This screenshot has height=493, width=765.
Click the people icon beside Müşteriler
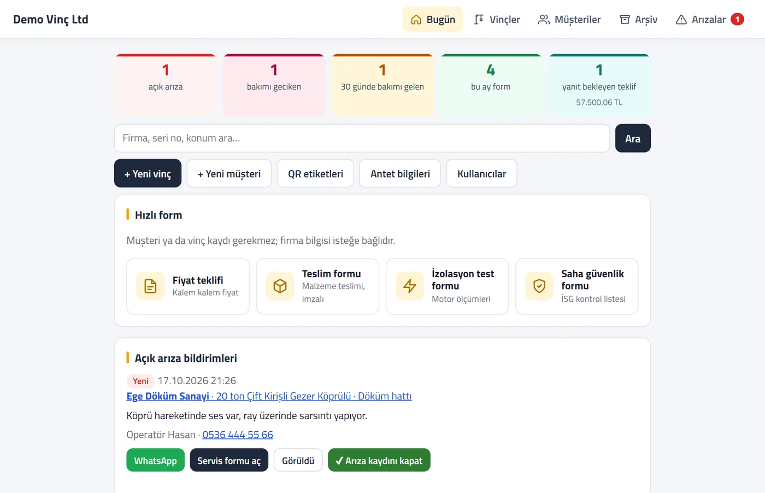coord(544,20)
